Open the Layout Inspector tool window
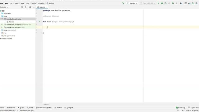 (193, 108)
